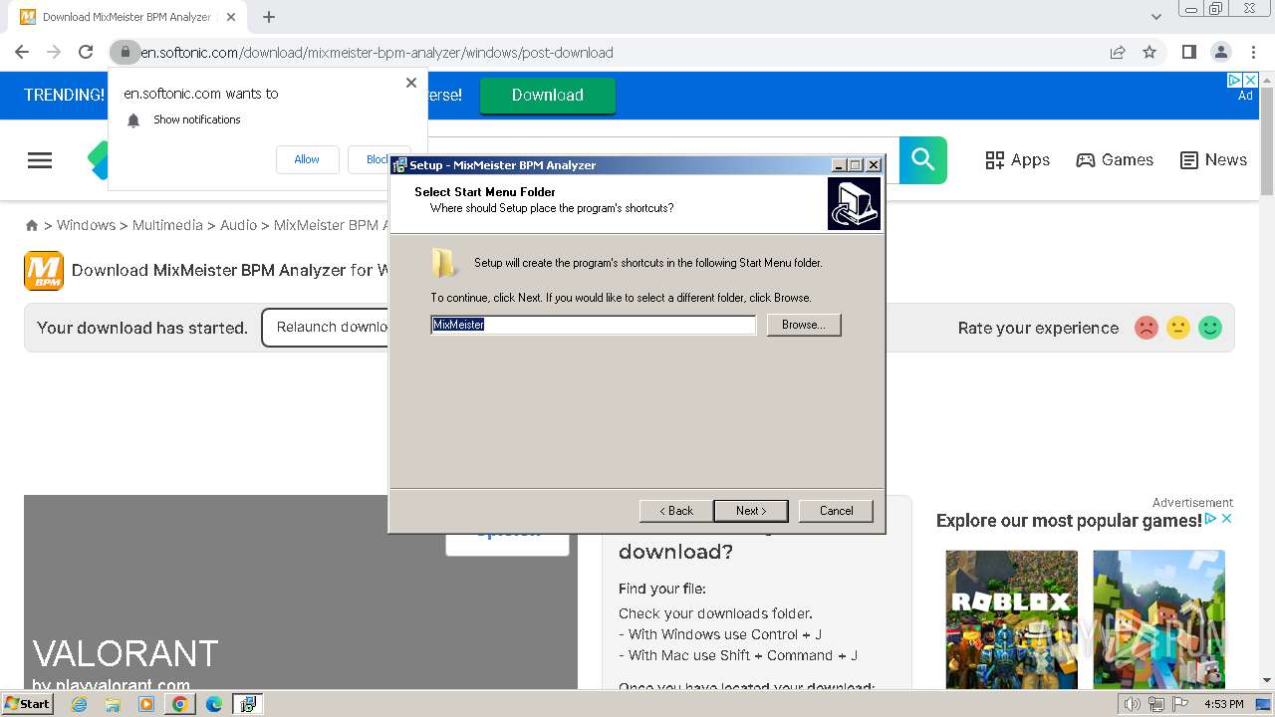Open Softonic hamburger menu
The width and height of the screenshot is (1275, 717).
[x=40, y=160]
